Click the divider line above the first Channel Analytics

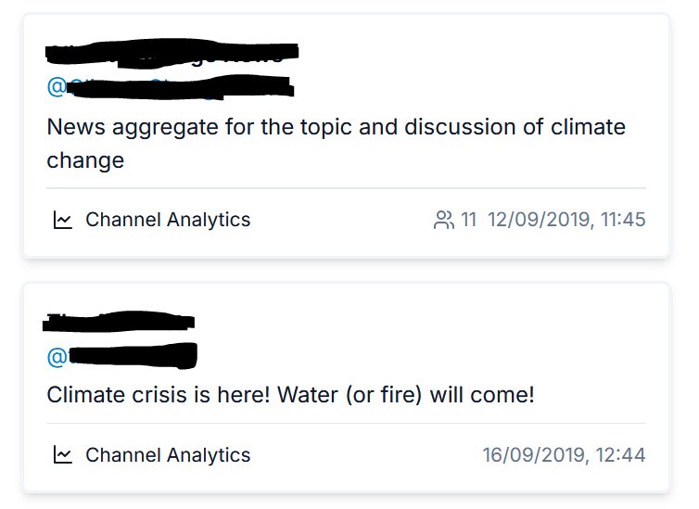click(x=346, y=188)
